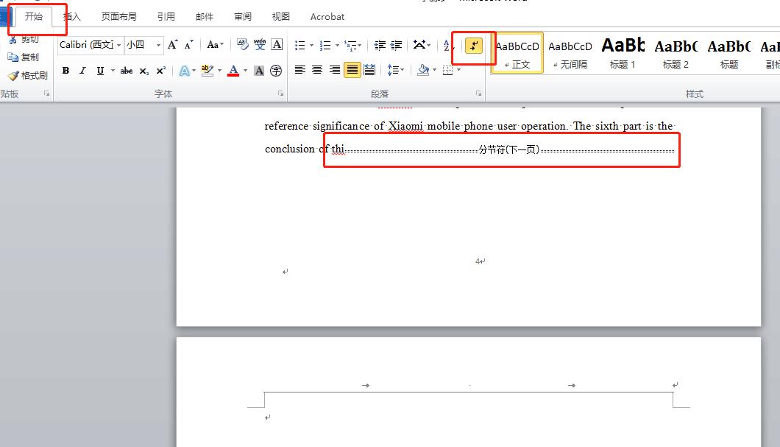This screenshot has width=780, height=447.
Task: Open the 页面布局 ribbon tab
Action: click(x=118, y=16)
